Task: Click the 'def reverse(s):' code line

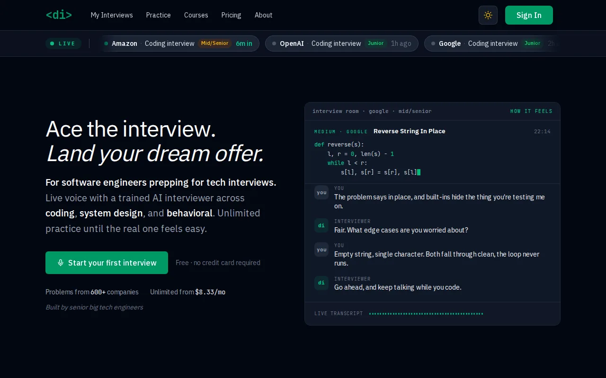Action: [339, 145]
